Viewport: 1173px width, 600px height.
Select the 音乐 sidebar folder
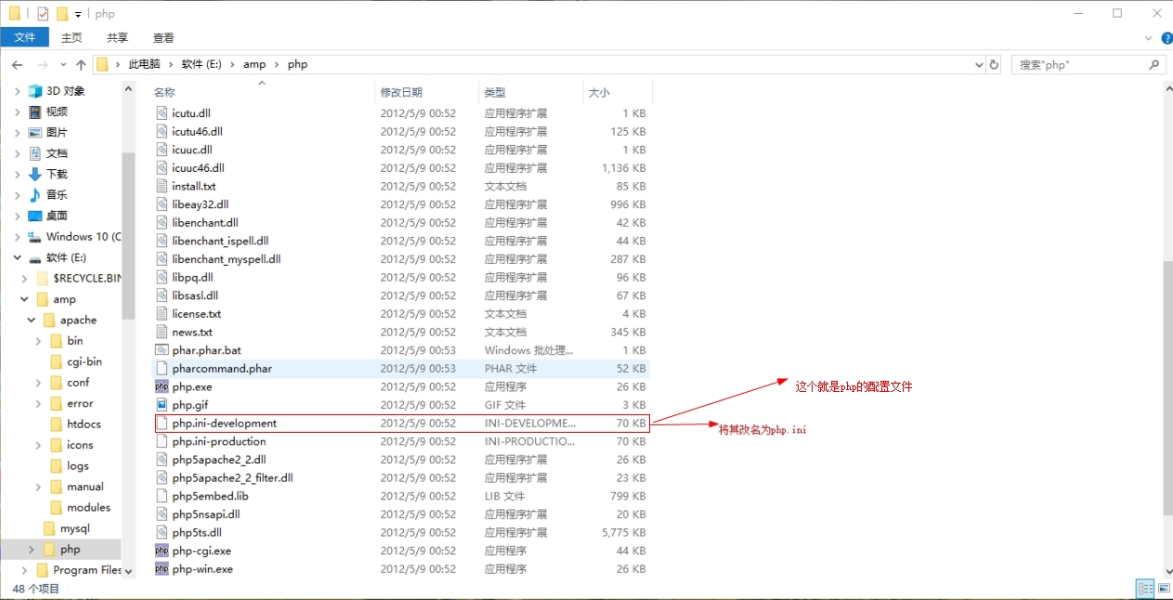point(57,195)
